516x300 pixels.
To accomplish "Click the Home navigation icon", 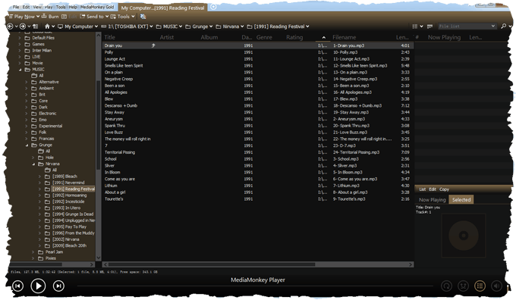I will coord(47,27).
